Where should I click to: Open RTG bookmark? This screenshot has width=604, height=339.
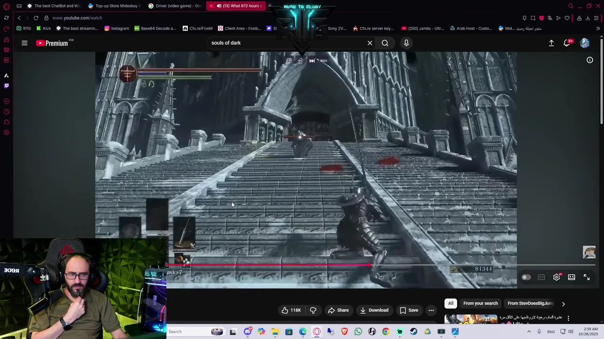[x=24, y=28]
